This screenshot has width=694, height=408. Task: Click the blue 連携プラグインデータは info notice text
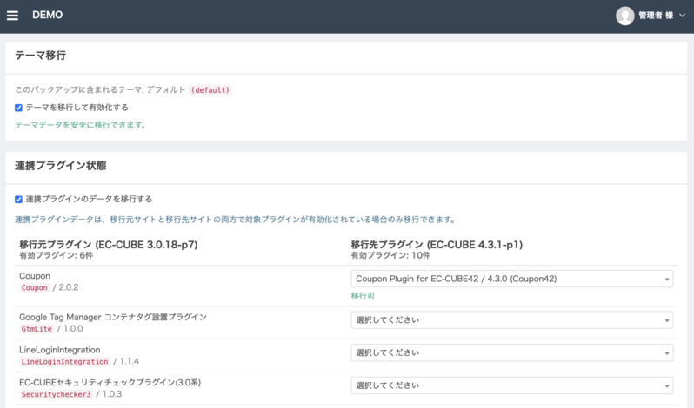[235, 220]
